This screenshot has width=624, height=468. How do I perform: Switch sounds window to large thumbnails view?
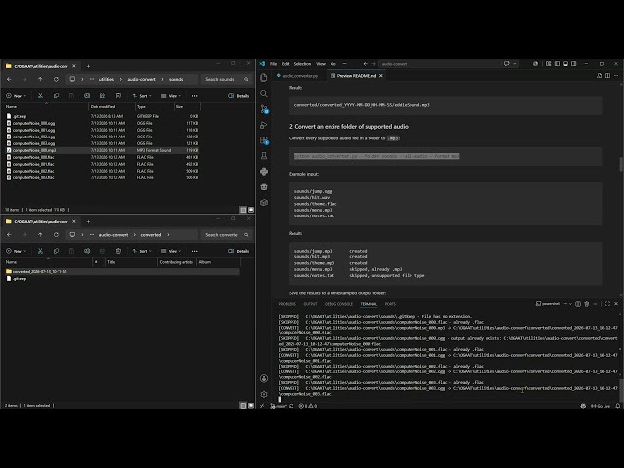251,210
